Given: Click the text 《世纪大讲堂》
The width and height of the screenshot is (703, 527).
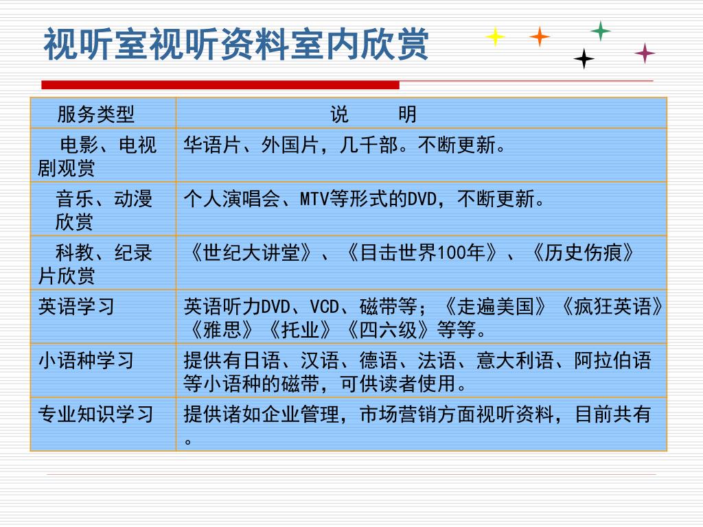Looking at the screenshot, I should point(251,253).
